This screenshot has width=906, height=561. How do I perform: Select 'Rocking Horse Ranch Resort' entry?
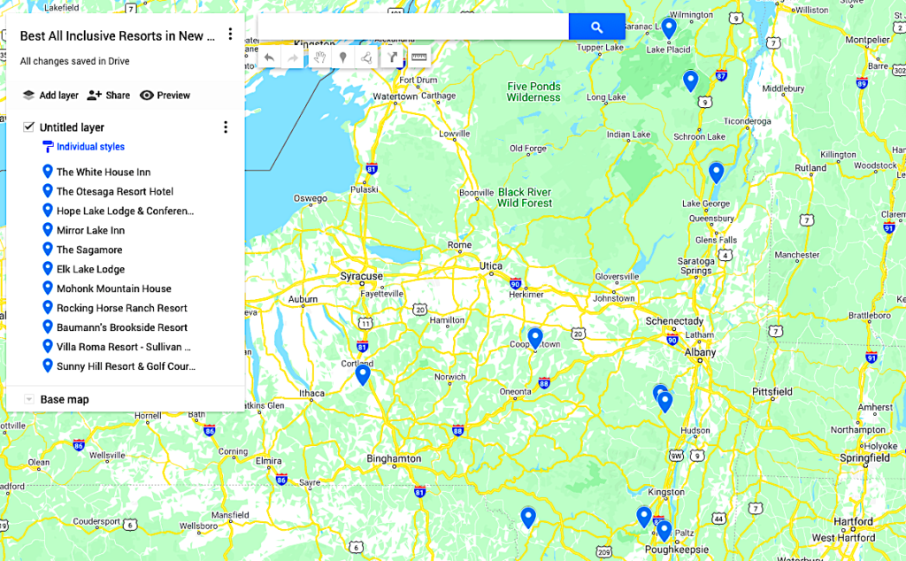tap(122, 308)
